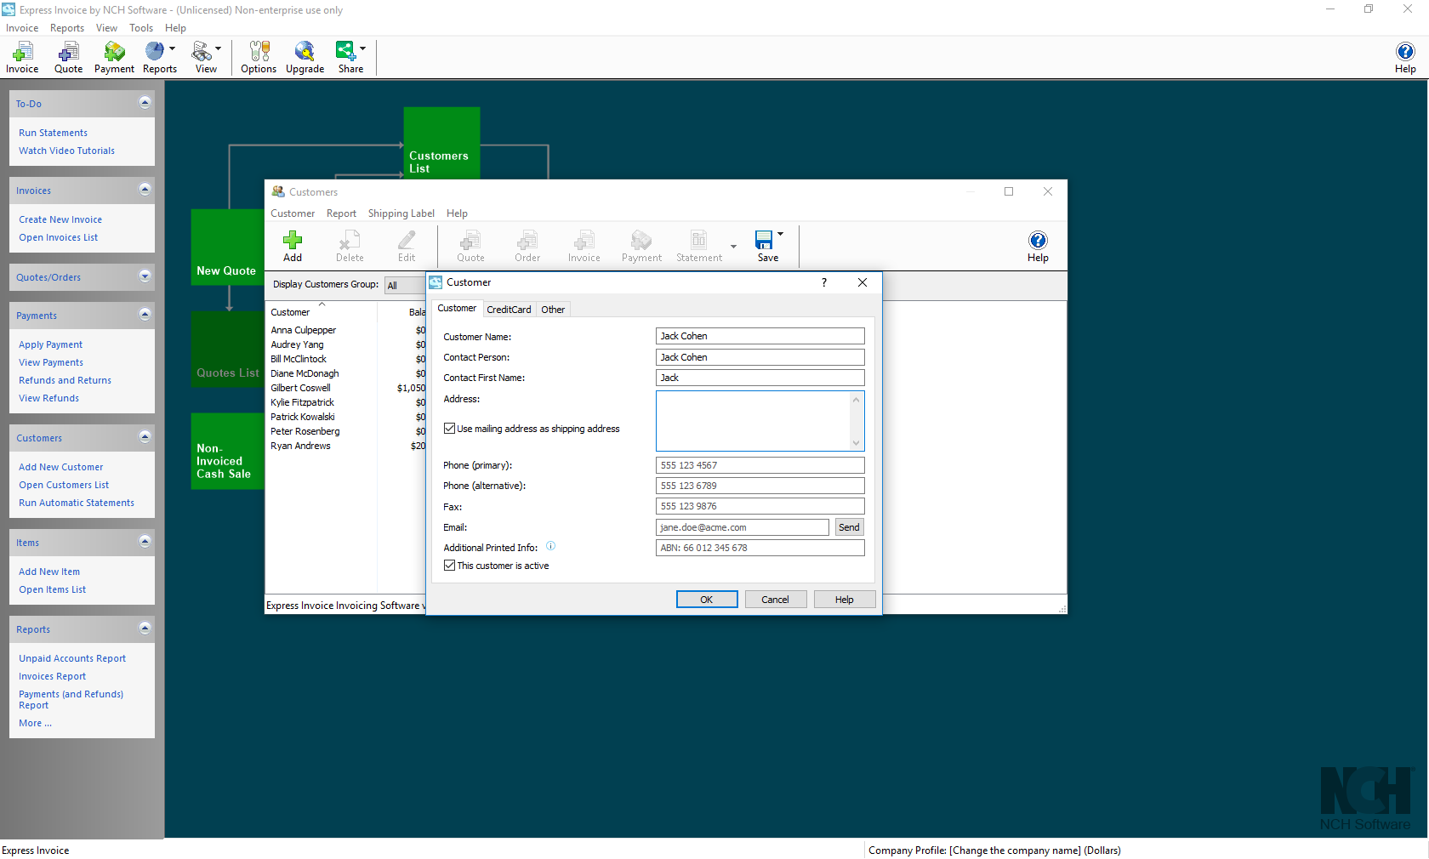Click Order icon in Customers window toolbar

click(x=527, y=247)
